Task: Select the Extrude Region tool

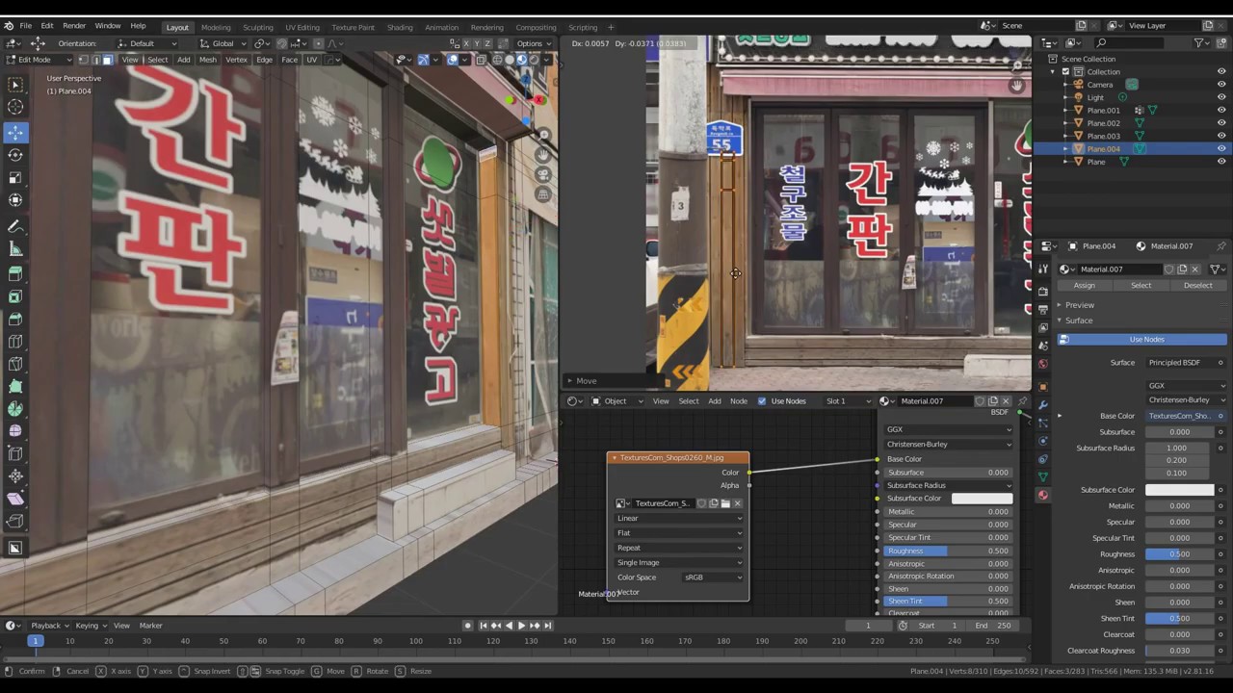Action: 15,274
